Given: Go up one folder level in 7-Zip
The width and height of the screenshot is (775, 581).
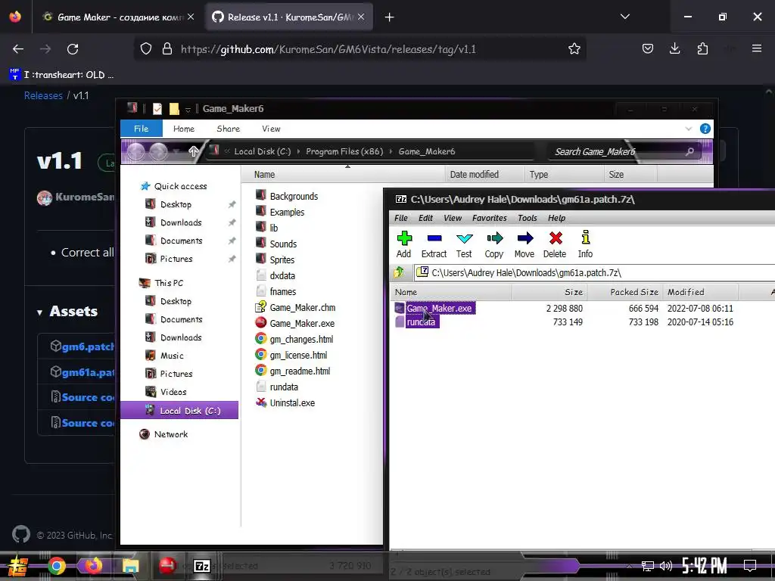Looking at the screenshot, I should (399, 272).
